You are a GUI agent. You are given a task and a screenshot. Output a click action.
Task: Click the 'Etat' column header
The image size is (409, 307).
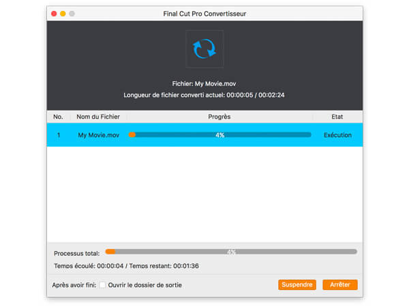[x=337, y=117]
